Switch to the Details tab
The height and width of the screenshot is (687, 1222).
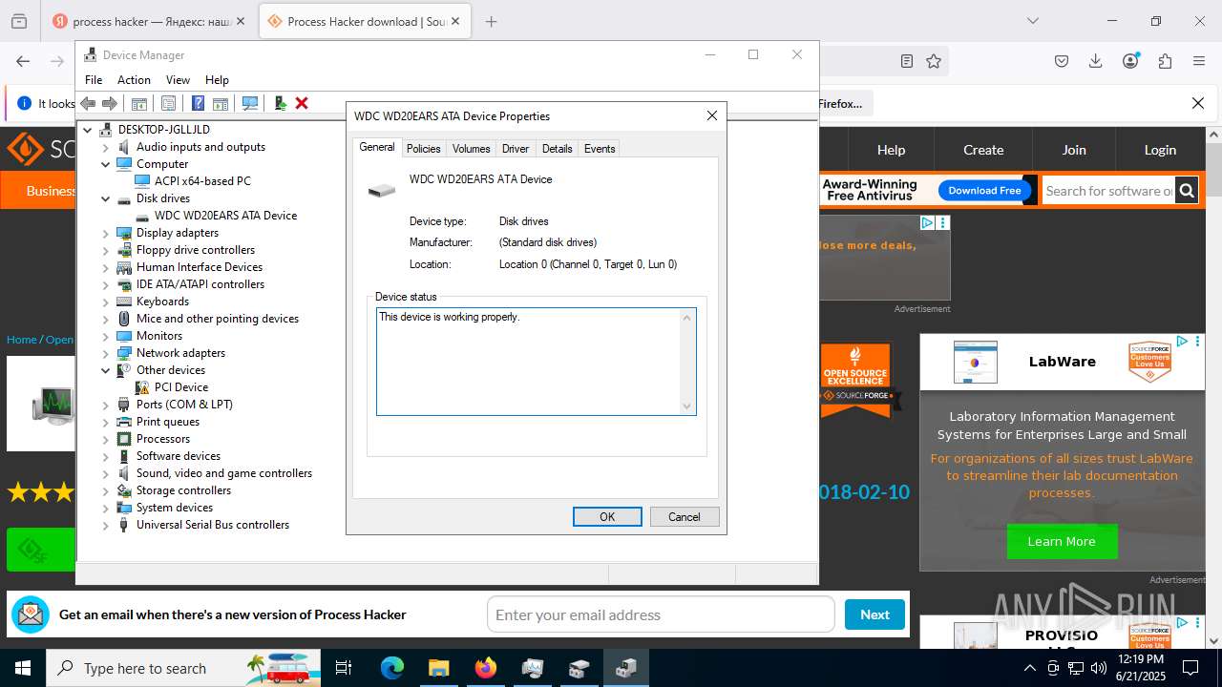click(557, 149)
